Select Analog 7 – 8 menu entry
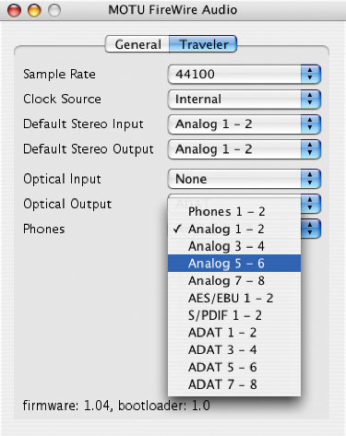The width and height of the screenshot is (346, 436). [x=234, y=280]
